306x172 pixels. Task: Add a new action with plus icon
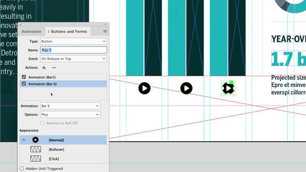44,68
